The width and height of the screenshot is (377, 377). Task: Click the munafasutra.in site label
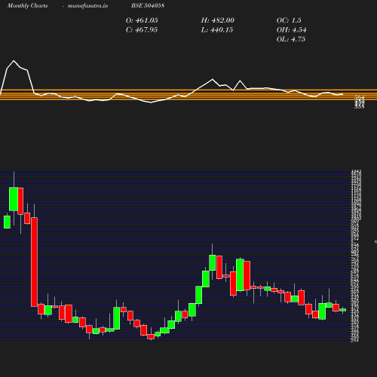[87, 5]
